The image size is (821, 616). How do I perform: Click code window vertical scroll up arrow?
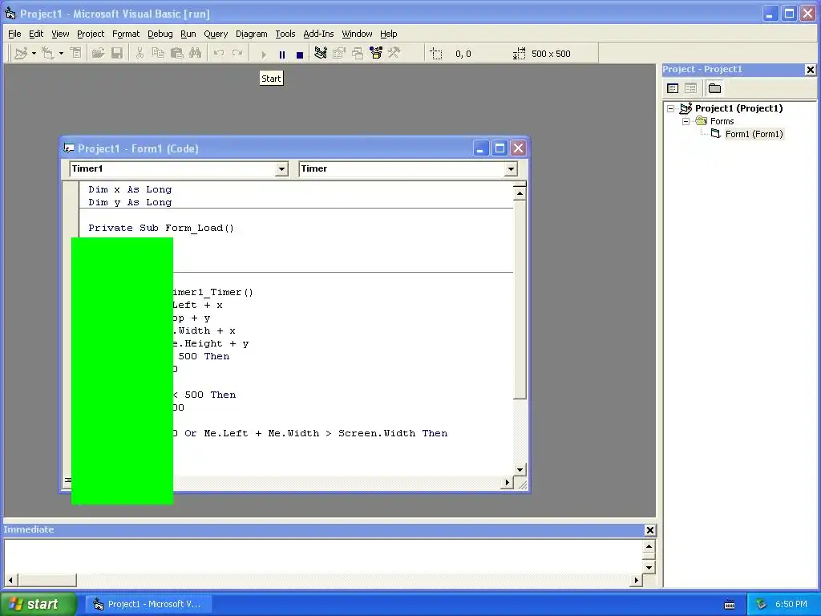click(520, 193)
